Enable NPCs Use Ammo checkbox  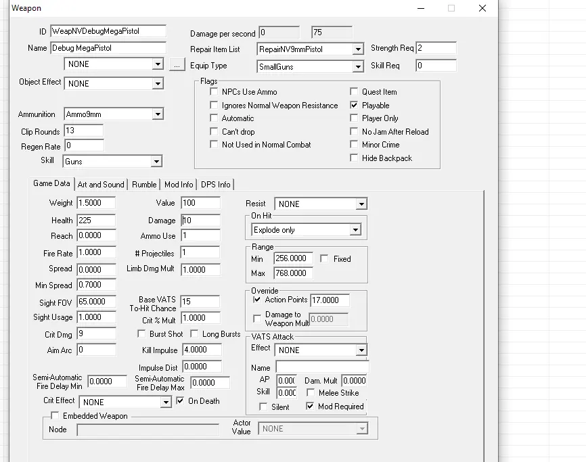click(x=215, y=92)
